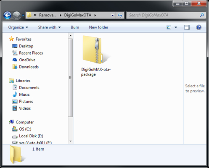Expand arrow after DigiGoMaxOTA breadcrumb
Screen dimensions: 209x168
[x=95, y=15]
